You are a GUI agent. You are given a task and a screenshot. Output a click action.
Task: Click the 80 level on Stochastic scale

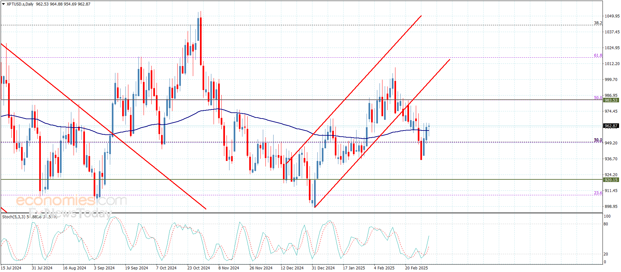606,224
